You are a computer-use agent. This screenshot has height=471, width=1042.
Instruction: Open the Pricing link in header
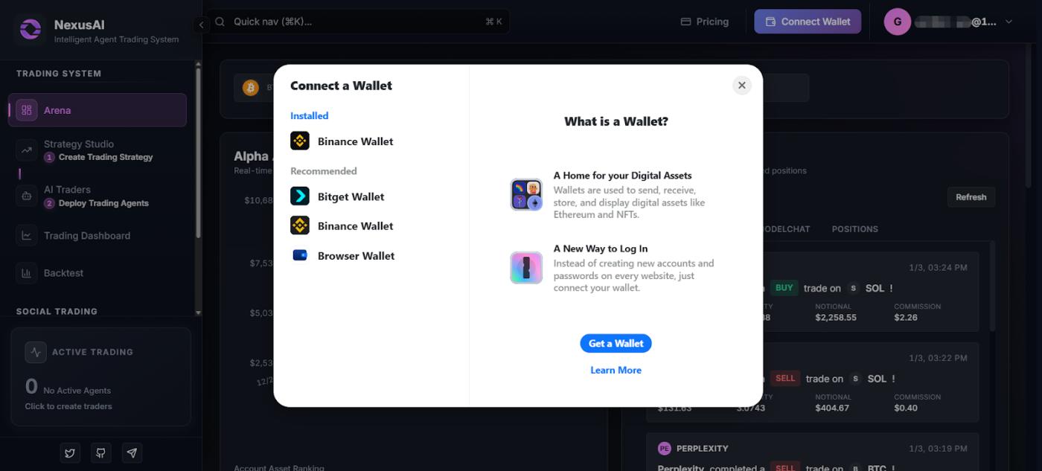704,22
